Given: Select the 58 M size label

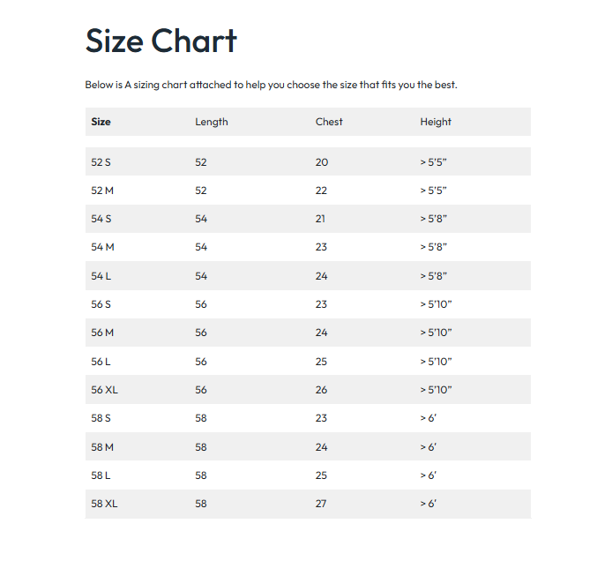Looking at the screenshot, I should point(102,447).
